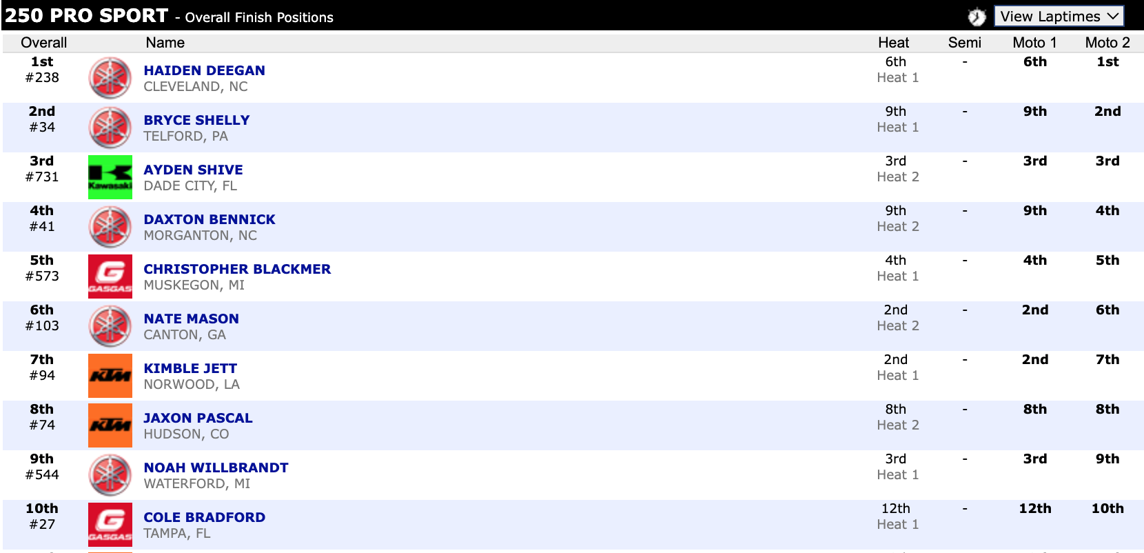Click Ayden Shive's Kawasaki logo
The width and height of the screenshot is (1144, 553).
[110, 177]
